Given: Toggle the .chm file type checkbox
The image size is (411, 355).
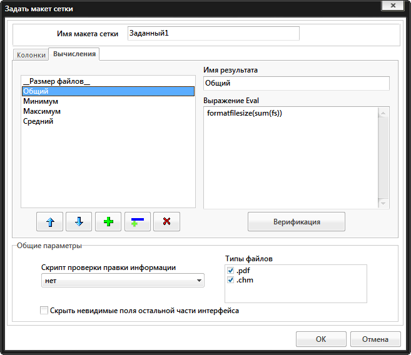Looking at the screenshot, I should tap(231, 280).
